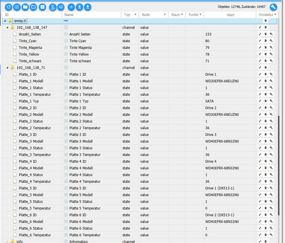285x243 pixels.
Task: Open the Typ column filter dropdown
Action: [135, 15]
